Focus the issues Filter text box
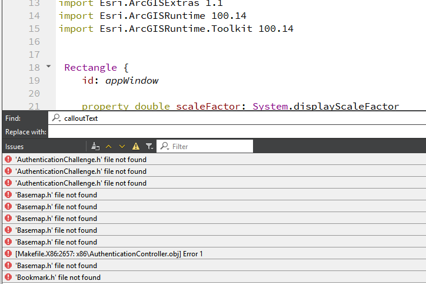This screenshot has height=284, width=426. 211,146
